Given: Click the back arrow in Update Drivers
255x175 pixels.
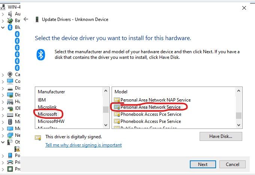Looking at the screenshot, I should (26, 19).
